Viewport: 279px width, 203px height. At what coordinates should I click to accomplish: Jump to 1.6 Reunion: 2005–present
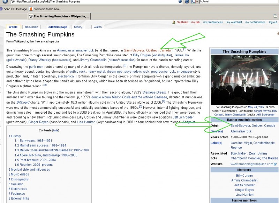[33, 165]
